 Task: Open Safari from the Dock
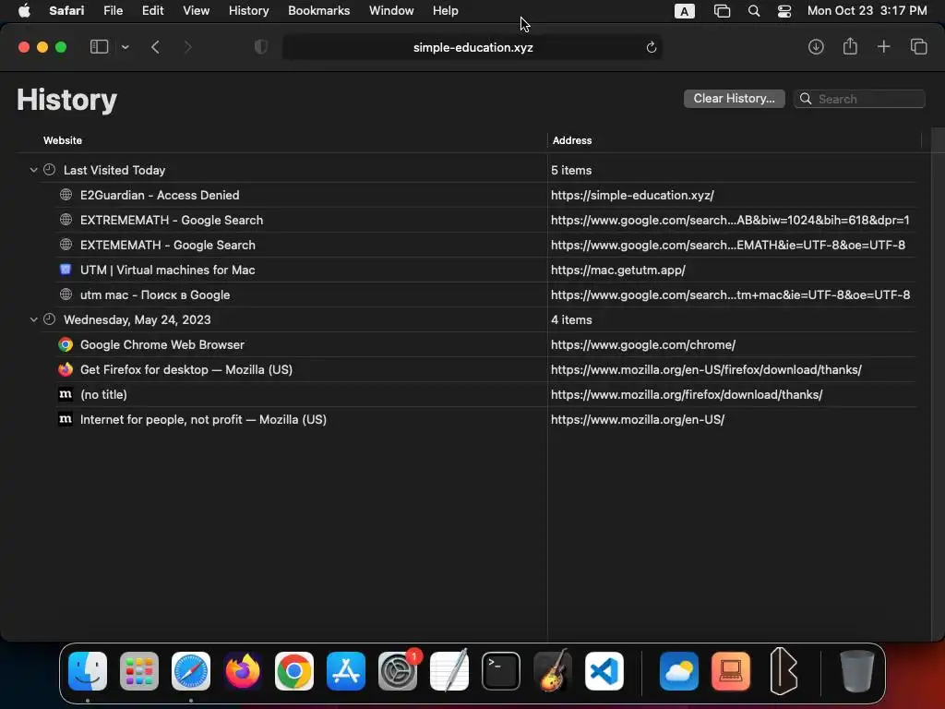(191, 671)
